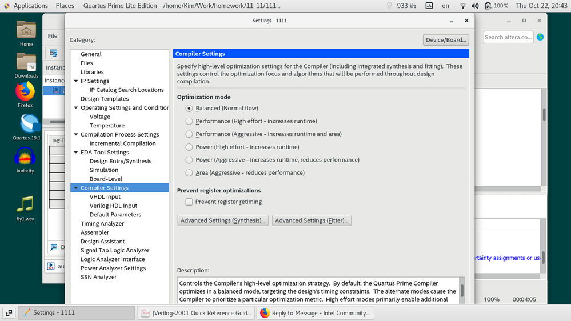Switch to Settings - 1111 taskbar entry
571x321 pixels.
pos(77,313)
